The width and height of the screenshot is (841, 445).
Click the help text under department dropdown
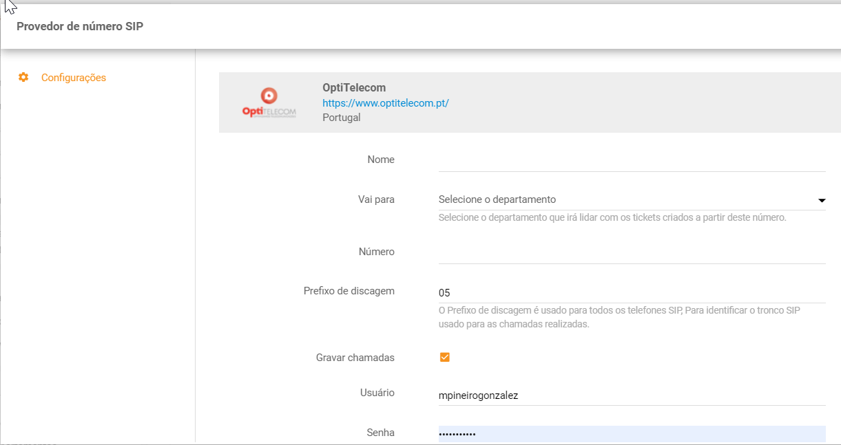(x=612, y=217)
